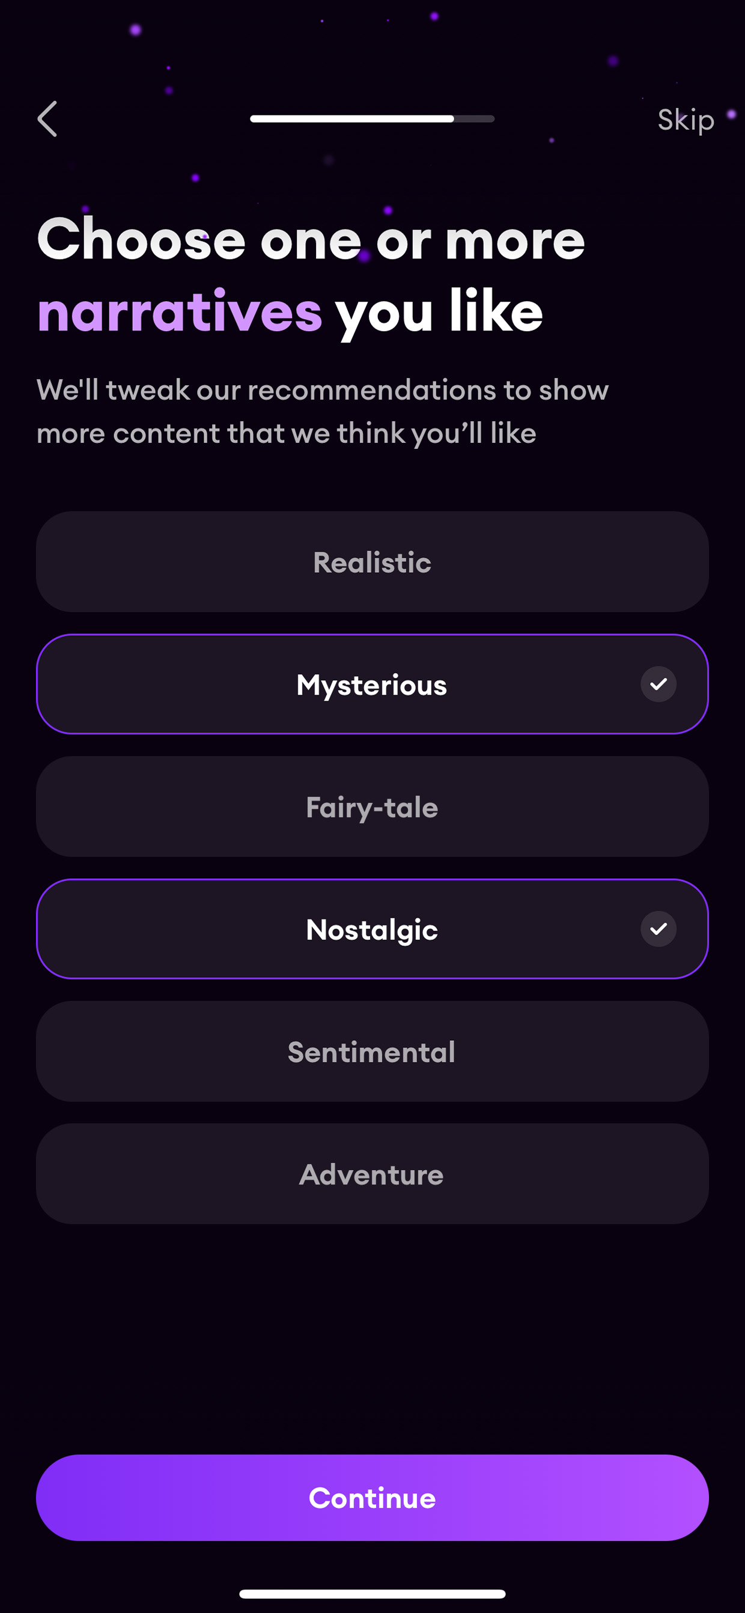This screenshot has height=1613, width=745.
Task: Tap the home indicator bar
Action: [x=372, y=1594]
